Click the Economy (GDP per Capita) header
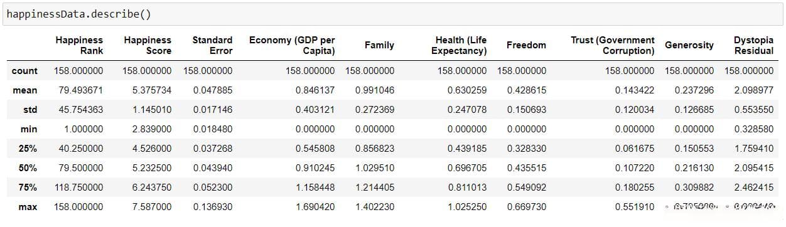 [292, 45]
